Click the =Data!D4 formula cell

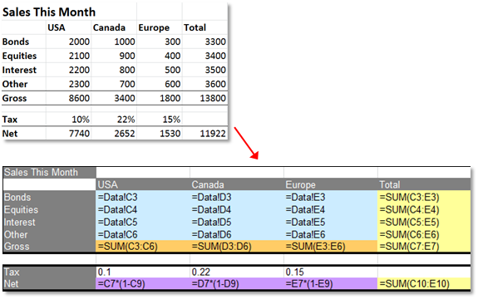click(x=237, y=210)
